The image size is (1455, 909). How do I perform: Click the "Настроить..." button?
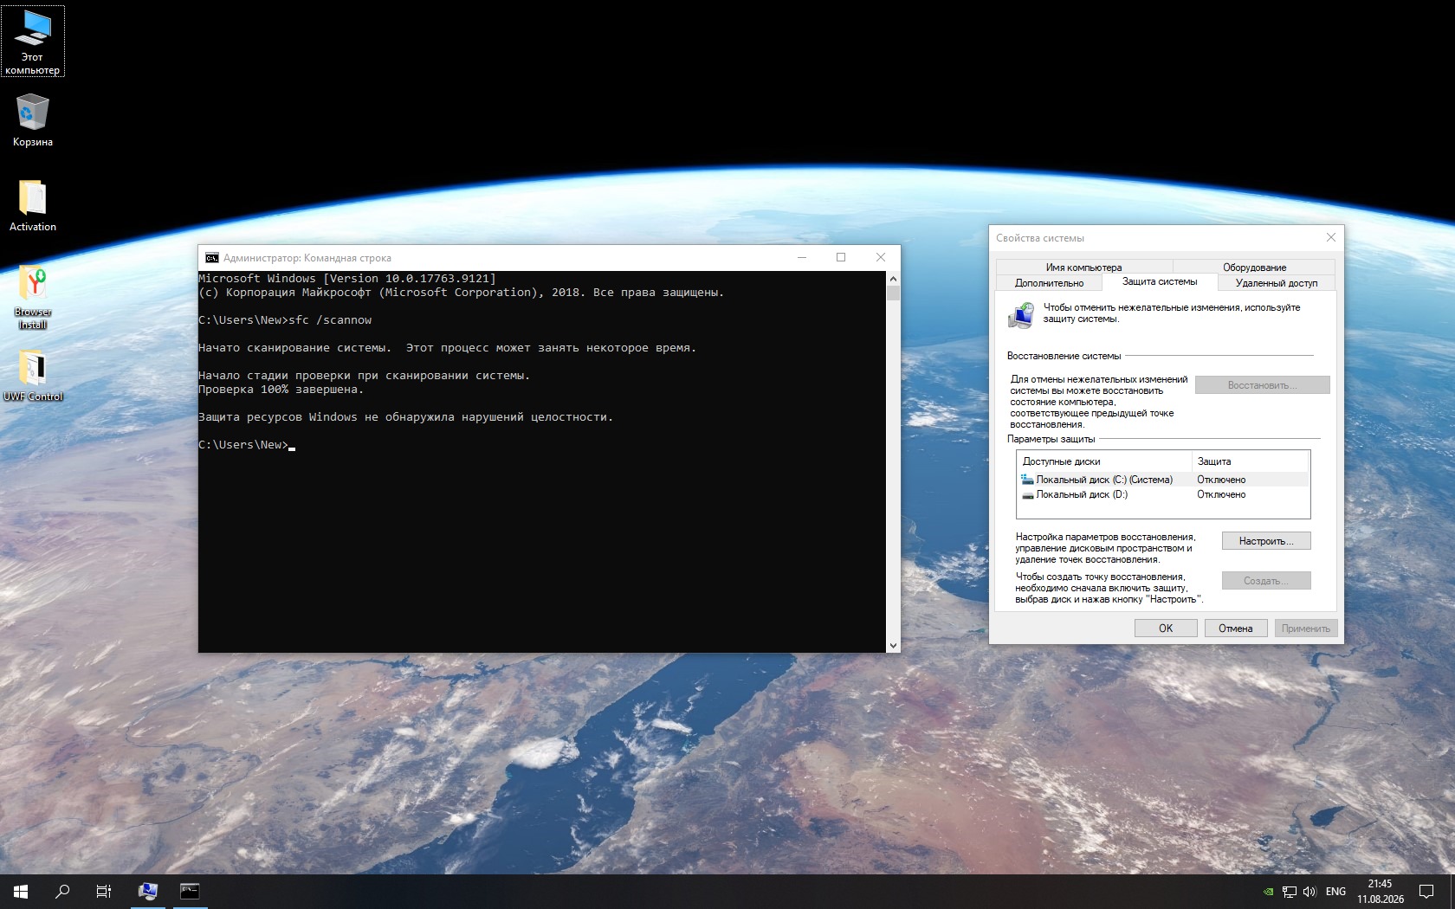pyautogui.click(x=1266, y=541)
